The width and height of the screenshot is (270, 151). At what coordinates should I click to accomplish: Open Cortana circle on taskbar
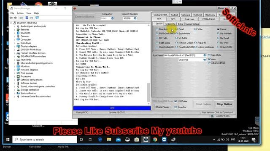pos(81,140)
